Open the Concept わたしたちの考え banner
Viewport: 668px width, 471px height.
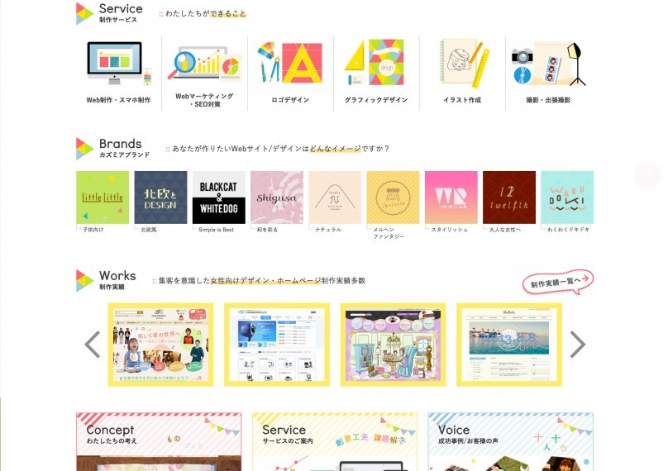159,441
